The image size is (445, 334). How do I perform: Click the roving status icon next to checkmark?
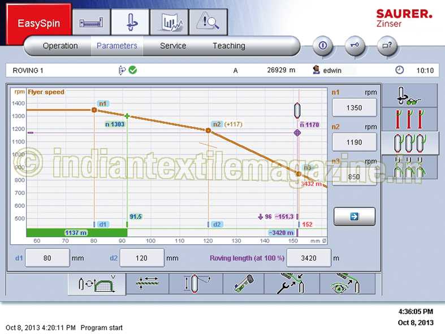(x=122, y=70)
